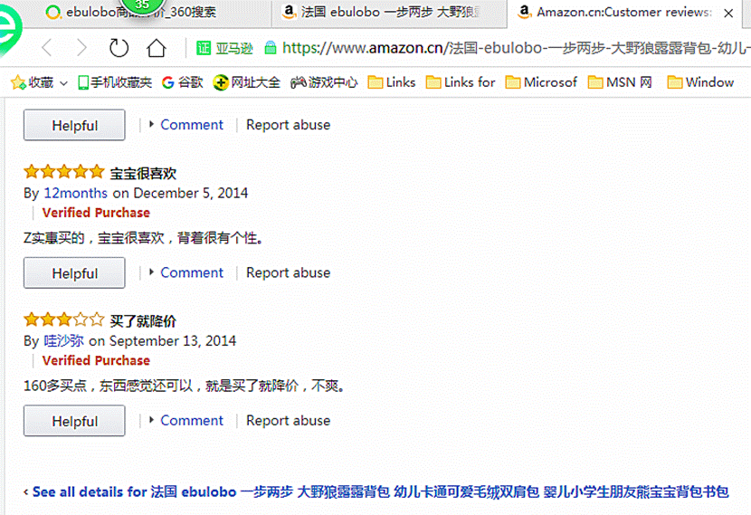Reload the page with refresh icon

point(119,48)
